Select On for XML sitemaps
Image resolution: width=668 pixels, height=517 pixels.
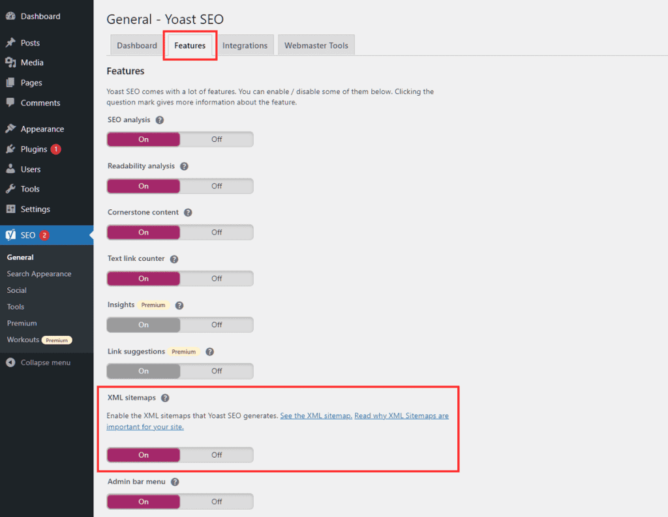pos(144,455)
